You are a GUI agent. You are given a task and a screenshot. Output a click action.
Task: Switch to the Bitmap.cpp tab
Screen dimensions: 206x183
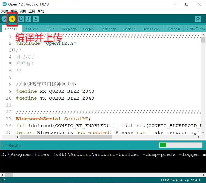point(151,29)
